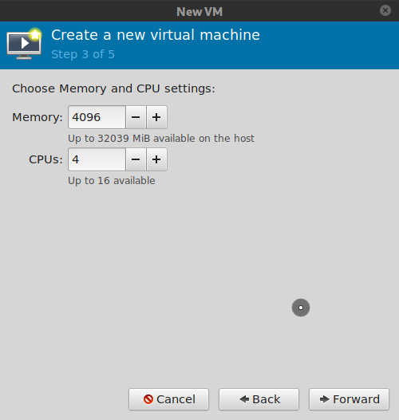The height and width of the screenshot is (420, 399).
Task: Focus the Memory value field showing 4096
Action: 97,117
